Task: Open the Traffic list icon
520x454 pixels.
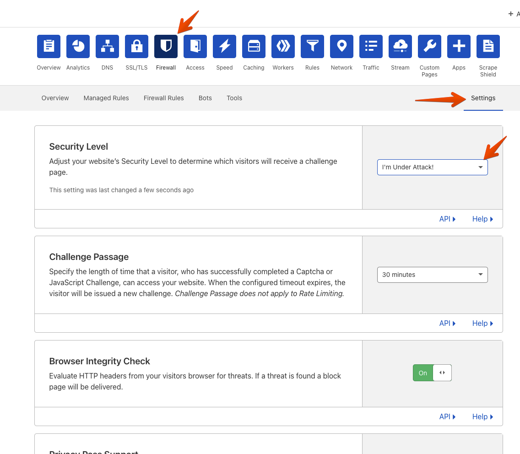Action: coord(371,46)
